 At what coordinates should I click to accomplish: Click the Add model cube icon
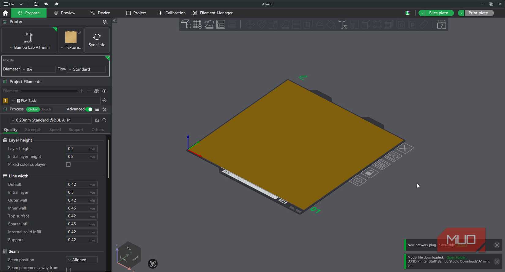[x=186, y=24]
